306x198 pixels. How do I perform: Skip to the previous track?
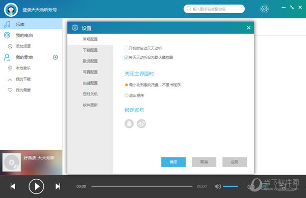coord(13,186)
